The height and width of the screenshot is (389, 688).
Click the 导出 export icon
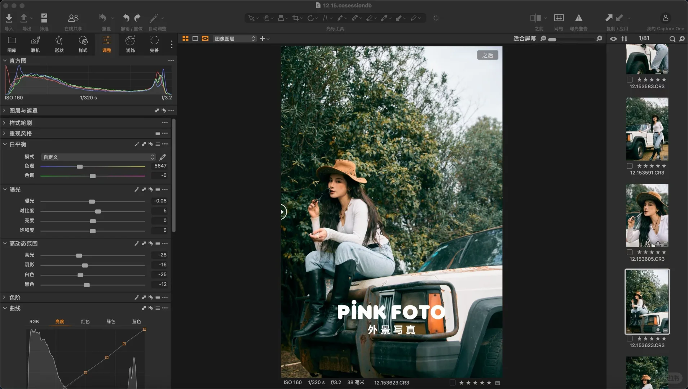tap(24, 18)
